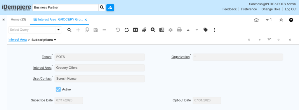The width and height of the screenshot is (299, 110).
Task: Click the Select Query input field
Action: coord(32,30)
